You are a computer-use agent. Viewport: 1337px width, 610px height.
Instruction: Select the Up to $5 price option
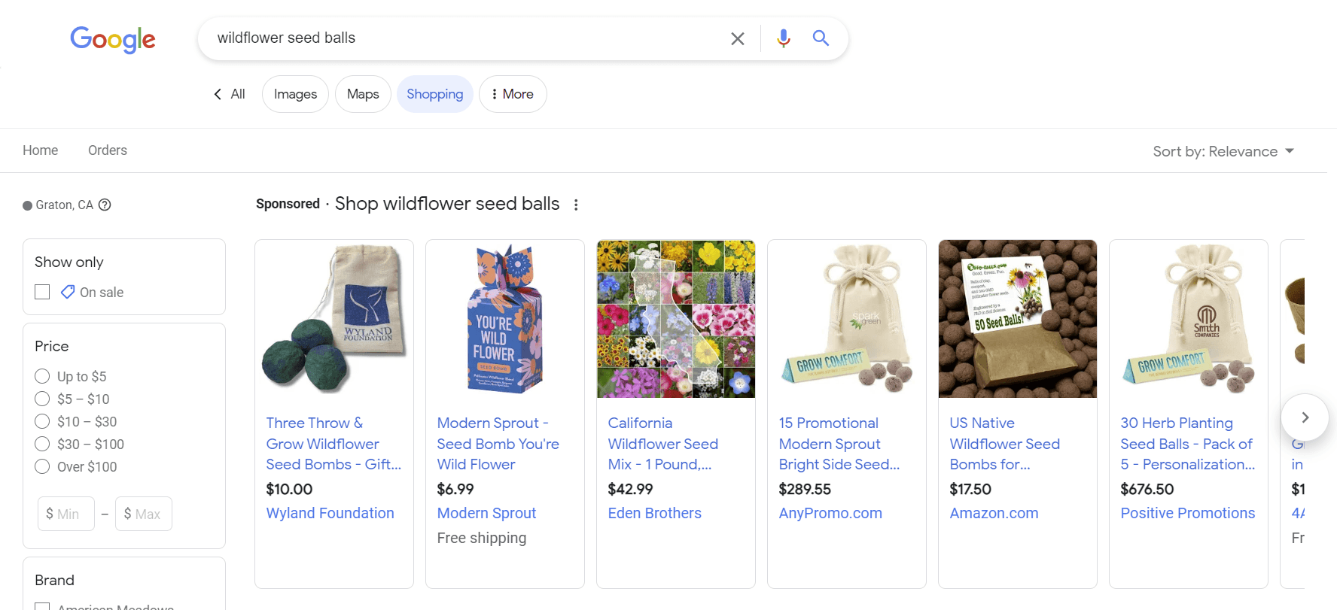click(42, 376)
